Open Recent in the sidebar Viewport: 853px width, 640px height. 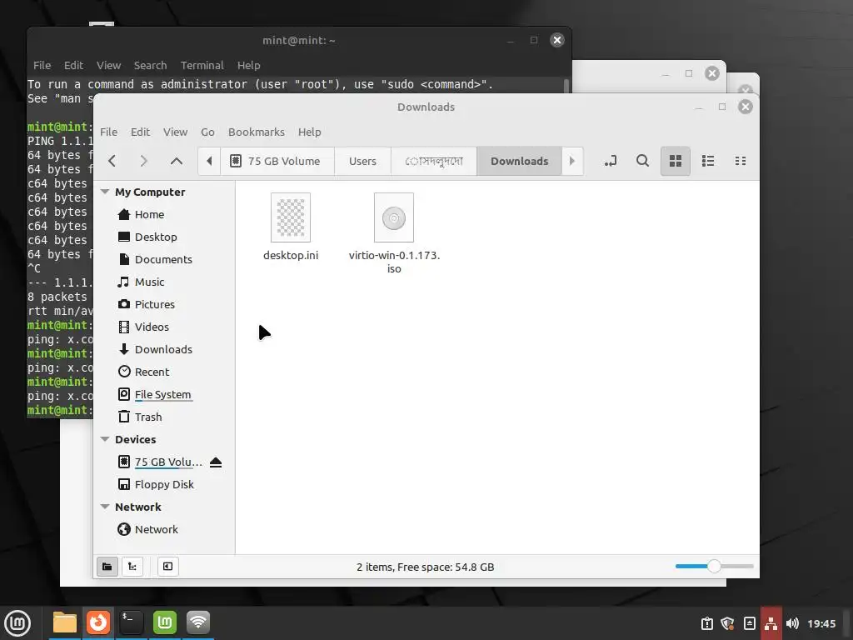tap(152, 372)
